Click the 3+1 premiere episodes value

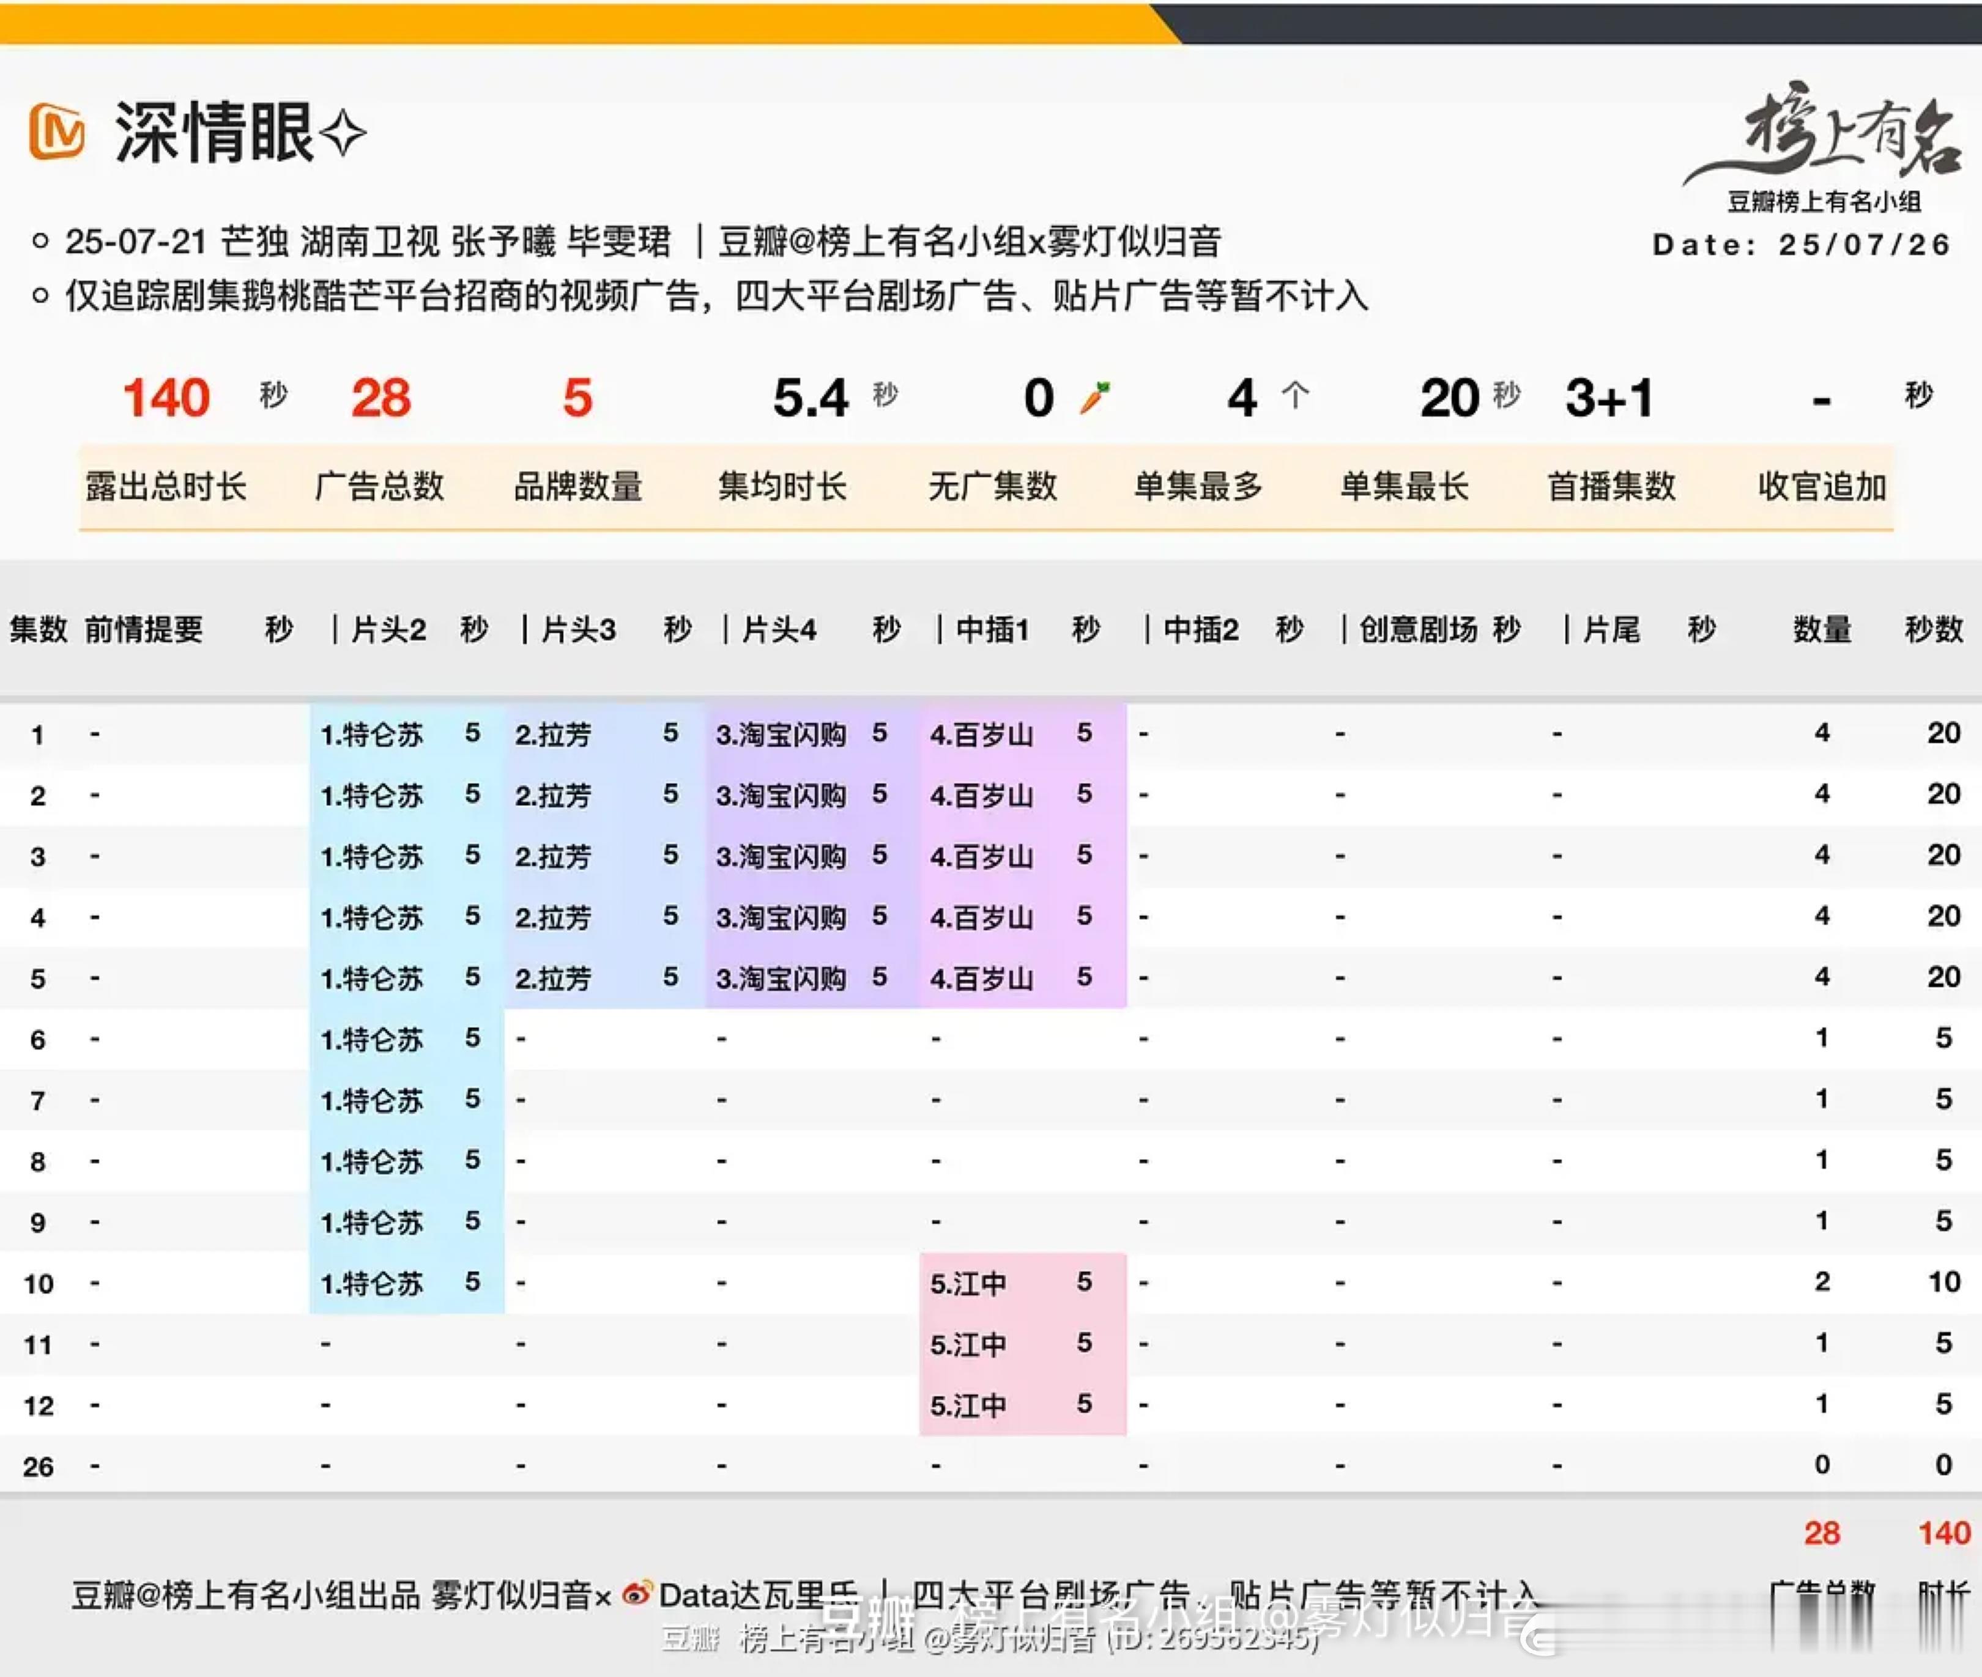[x=1610, y=398]
